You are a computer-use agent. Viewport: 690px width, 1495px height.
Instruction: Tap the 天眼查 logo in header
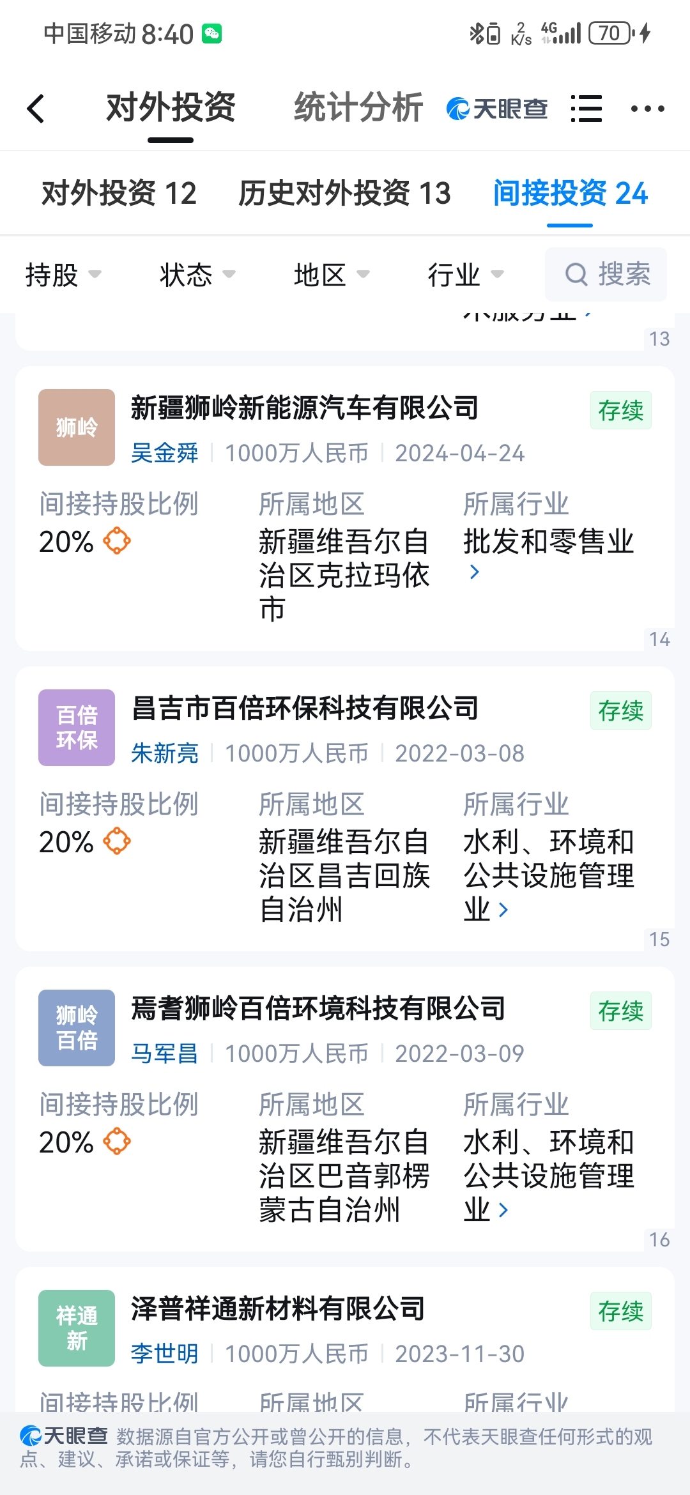tap(497, 109)
